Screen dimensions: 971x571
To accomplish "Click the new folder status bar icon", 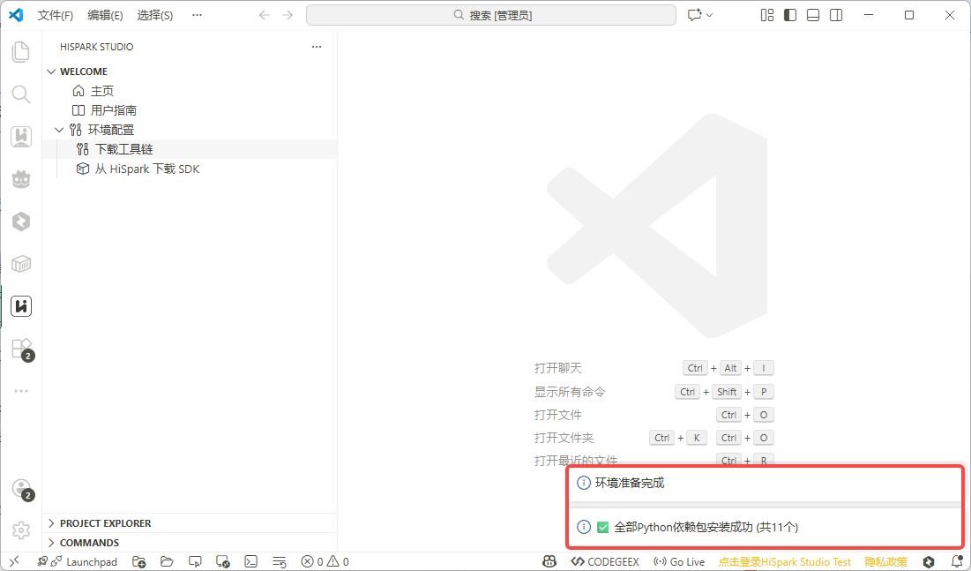I will pos(139,561).
